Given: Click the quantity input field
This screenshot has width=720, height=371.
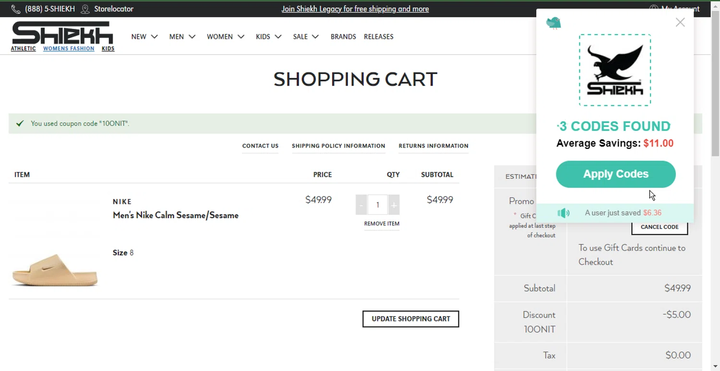Looking at the screenshot, I should click(378, 205).
